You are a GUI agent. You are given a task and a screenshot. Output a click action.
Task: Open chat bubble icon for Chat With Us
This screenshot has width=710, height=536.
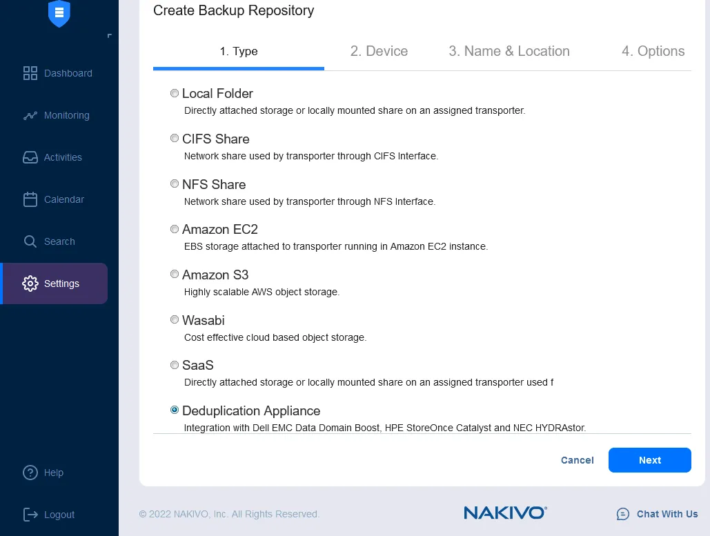[x=623, y=514]
